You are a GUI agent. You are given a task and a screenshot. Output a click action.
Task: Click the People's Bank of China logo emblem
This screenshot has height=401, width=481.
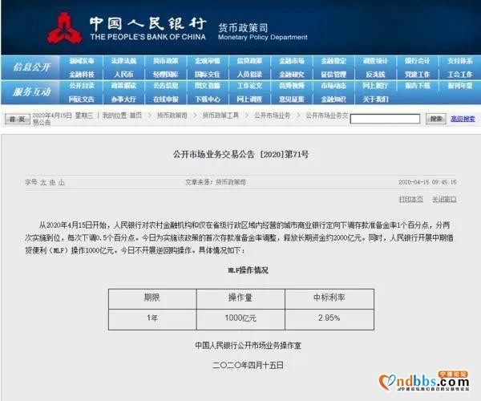coord(63,27)
